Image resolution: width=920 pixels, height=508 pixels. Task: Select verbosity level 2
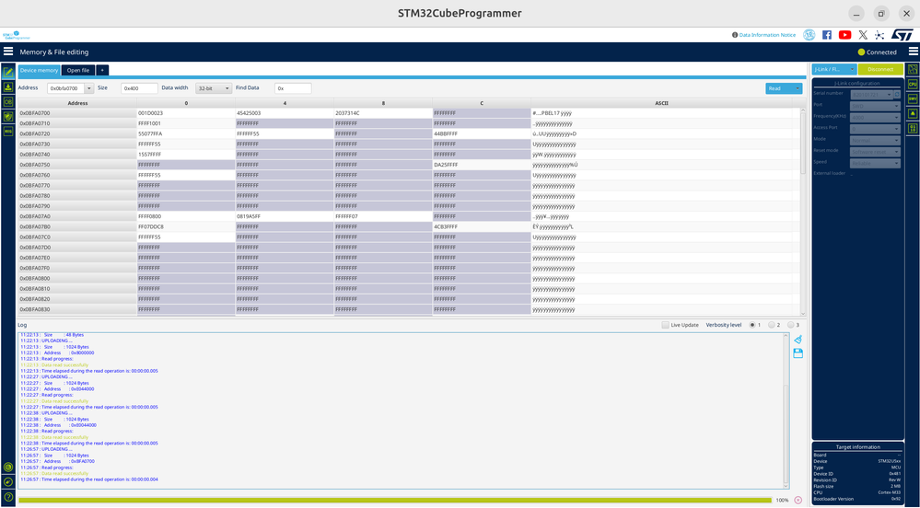(x=772, y=325)
